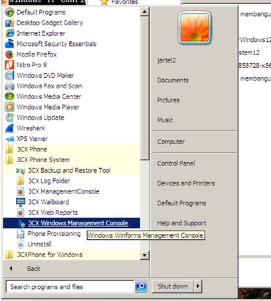271x301 pixels.
Task: Expand the 3CX Phone folder
Action: [x=72, y=150]
